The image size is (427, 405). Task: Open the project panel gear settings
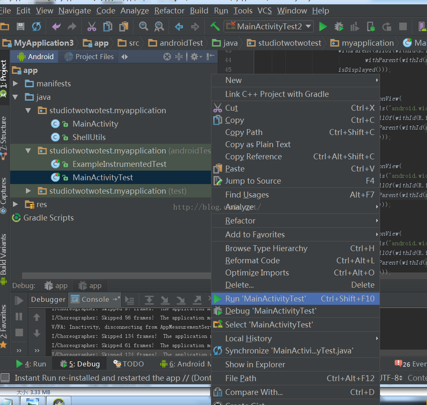(x=194, y=57)
